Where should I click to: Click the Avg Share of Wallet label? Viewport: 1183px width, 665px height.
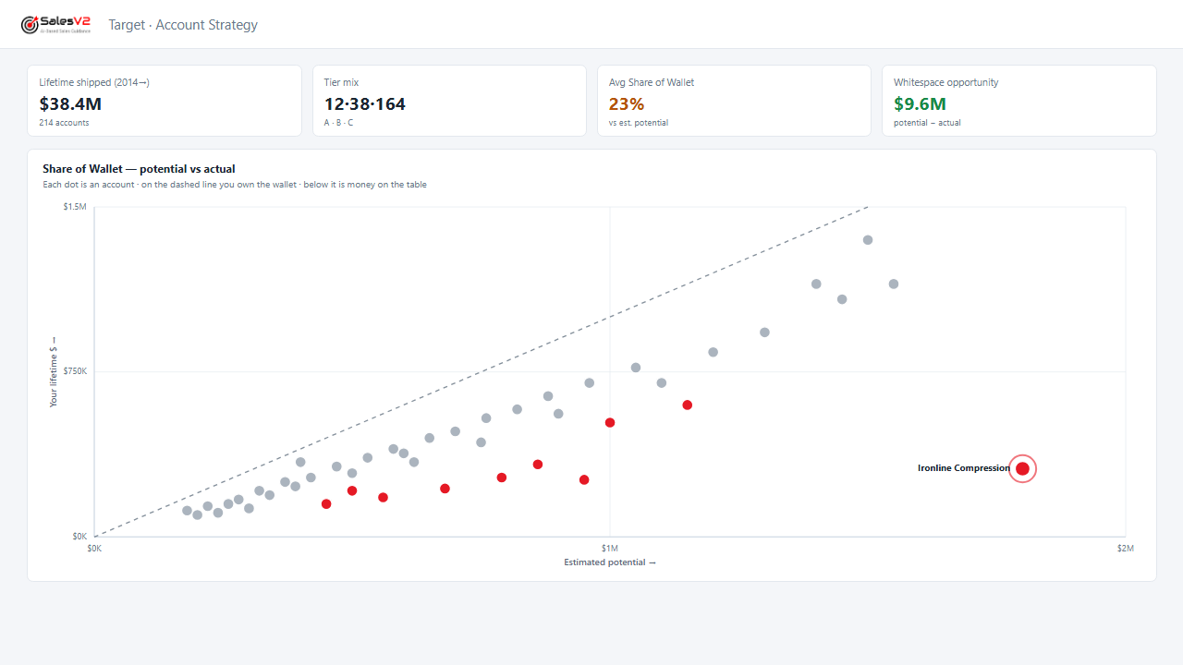[652, 82]
